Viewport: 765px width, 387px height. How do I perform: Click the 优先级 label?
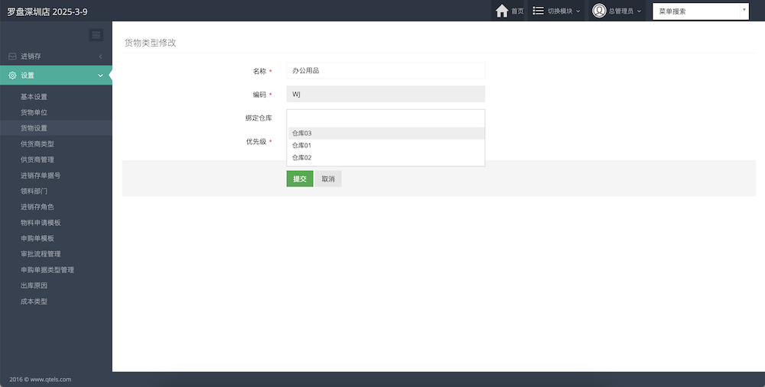pos(256,142)
